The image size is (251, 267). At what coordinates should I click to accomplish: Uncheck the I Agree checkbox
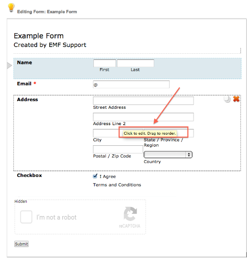(95, 176)
